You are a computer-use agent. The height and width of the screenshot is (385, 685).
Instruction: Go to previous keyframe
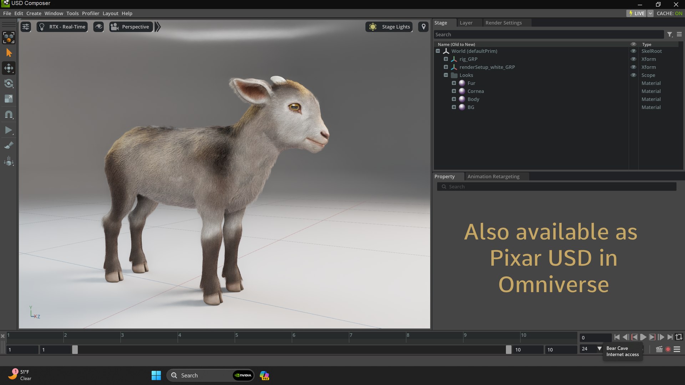click(x=634, y=337)
